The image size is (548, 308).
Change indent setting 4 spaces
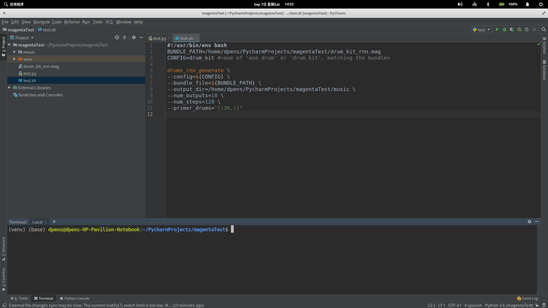click(x=473, y=305)
